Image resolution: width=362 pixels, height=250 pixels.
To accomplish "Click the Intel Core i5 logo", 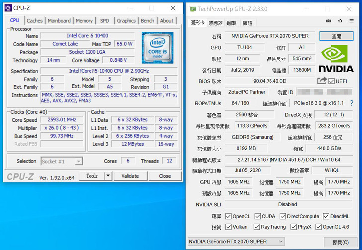I will pyautogui.click(x=158, y=48).
